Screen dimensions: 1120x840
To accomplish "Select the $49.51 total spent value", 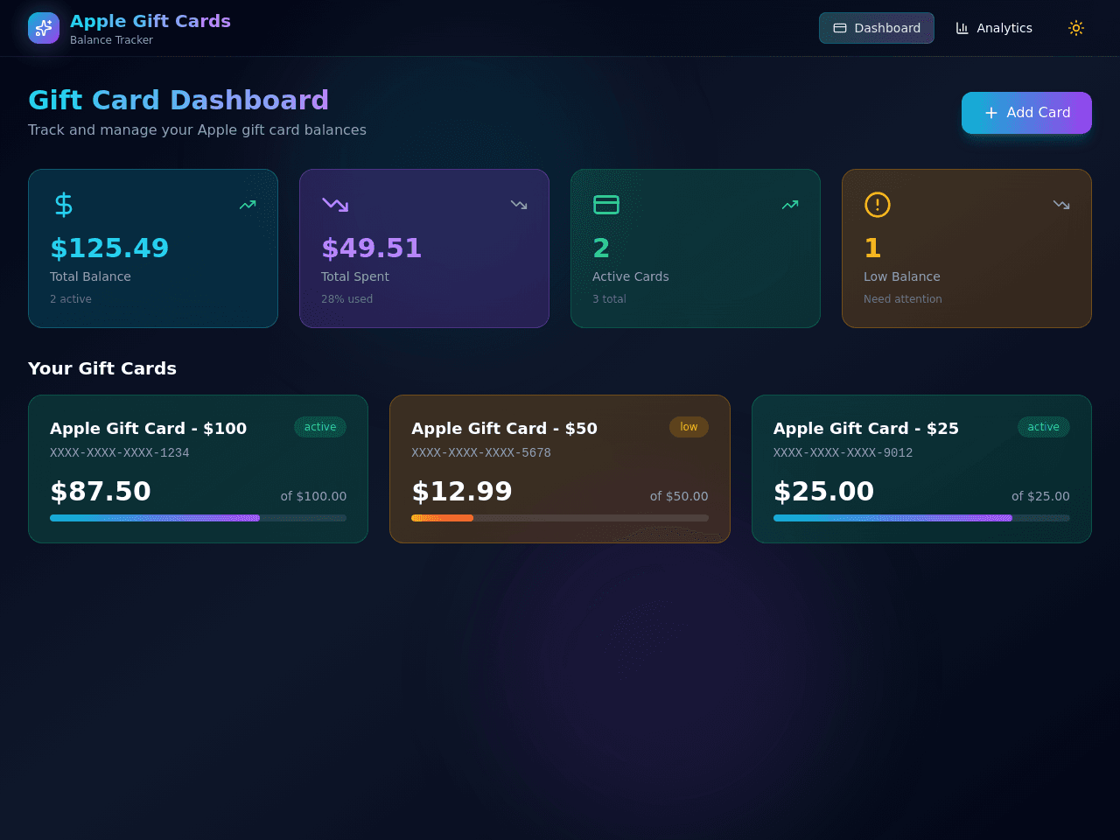I will coord(371,248).
